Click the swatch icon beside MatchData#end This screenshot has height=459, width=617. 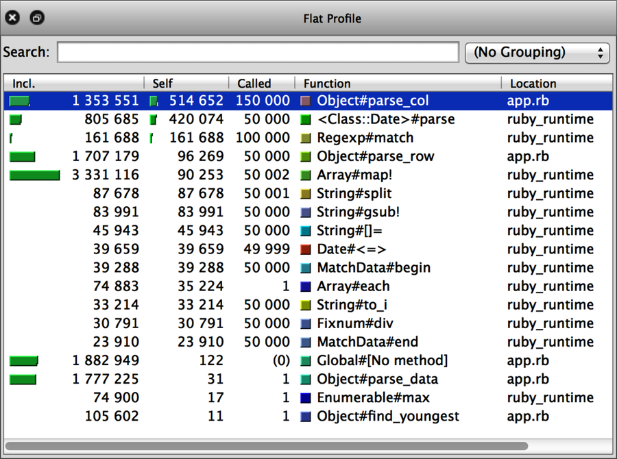click(x=305, y=342)
